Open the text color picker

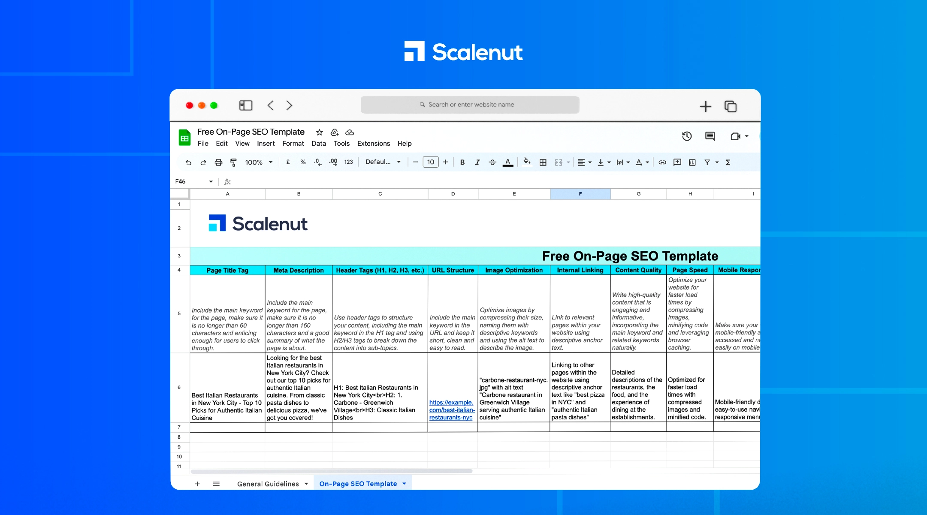coord(508,162)
